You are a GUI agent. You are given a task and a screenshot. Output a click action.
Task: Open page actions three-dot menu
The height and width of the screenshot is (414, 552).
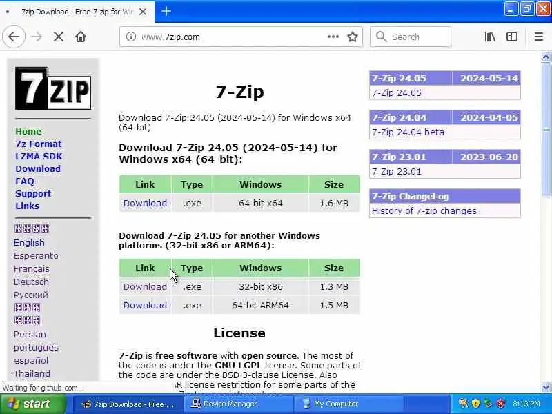tap(333, 37)
